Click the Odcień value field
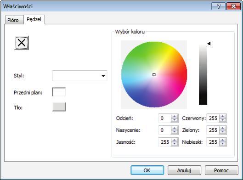 [164, 118]
